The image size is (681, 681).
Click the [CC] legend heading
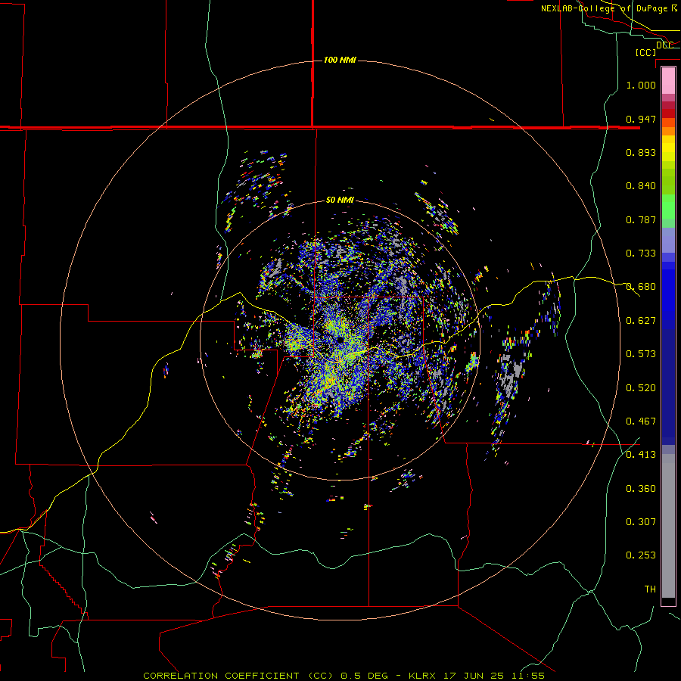tap(645, 52)
